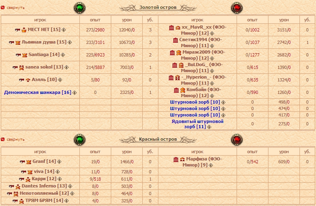Open player profile Dantes Inferno [13]
Viewport: 316px width, 206px height.
pyautogui.click(x=44, y=186)
